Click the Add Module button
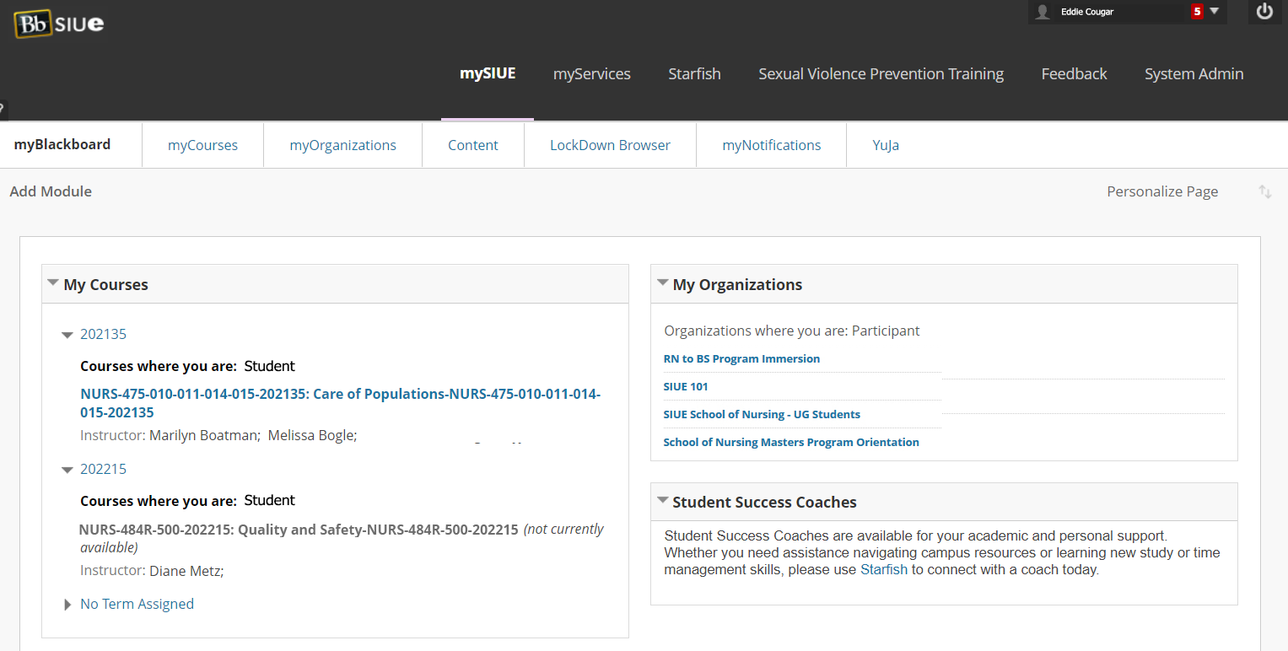This screenshot has height=651, width=1288. pos(51,191)
